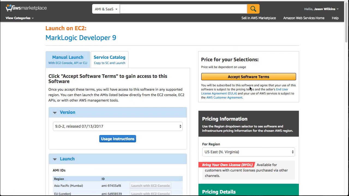Open the AMI & SaaS search category dropdown
The height and width of the screenshot is (196, 349).
tap(106, 9)
